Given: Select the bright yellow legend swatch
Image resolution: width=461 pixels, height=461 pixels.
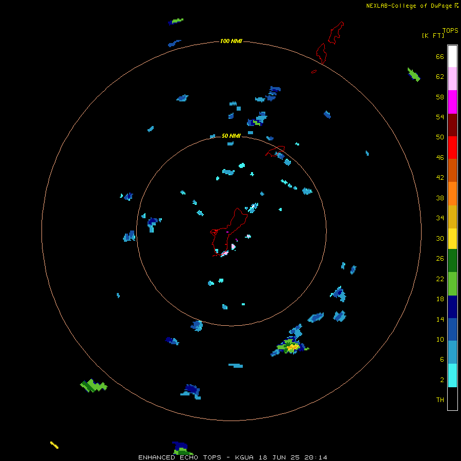Looking at the screenshot, I should coord(452,239).
